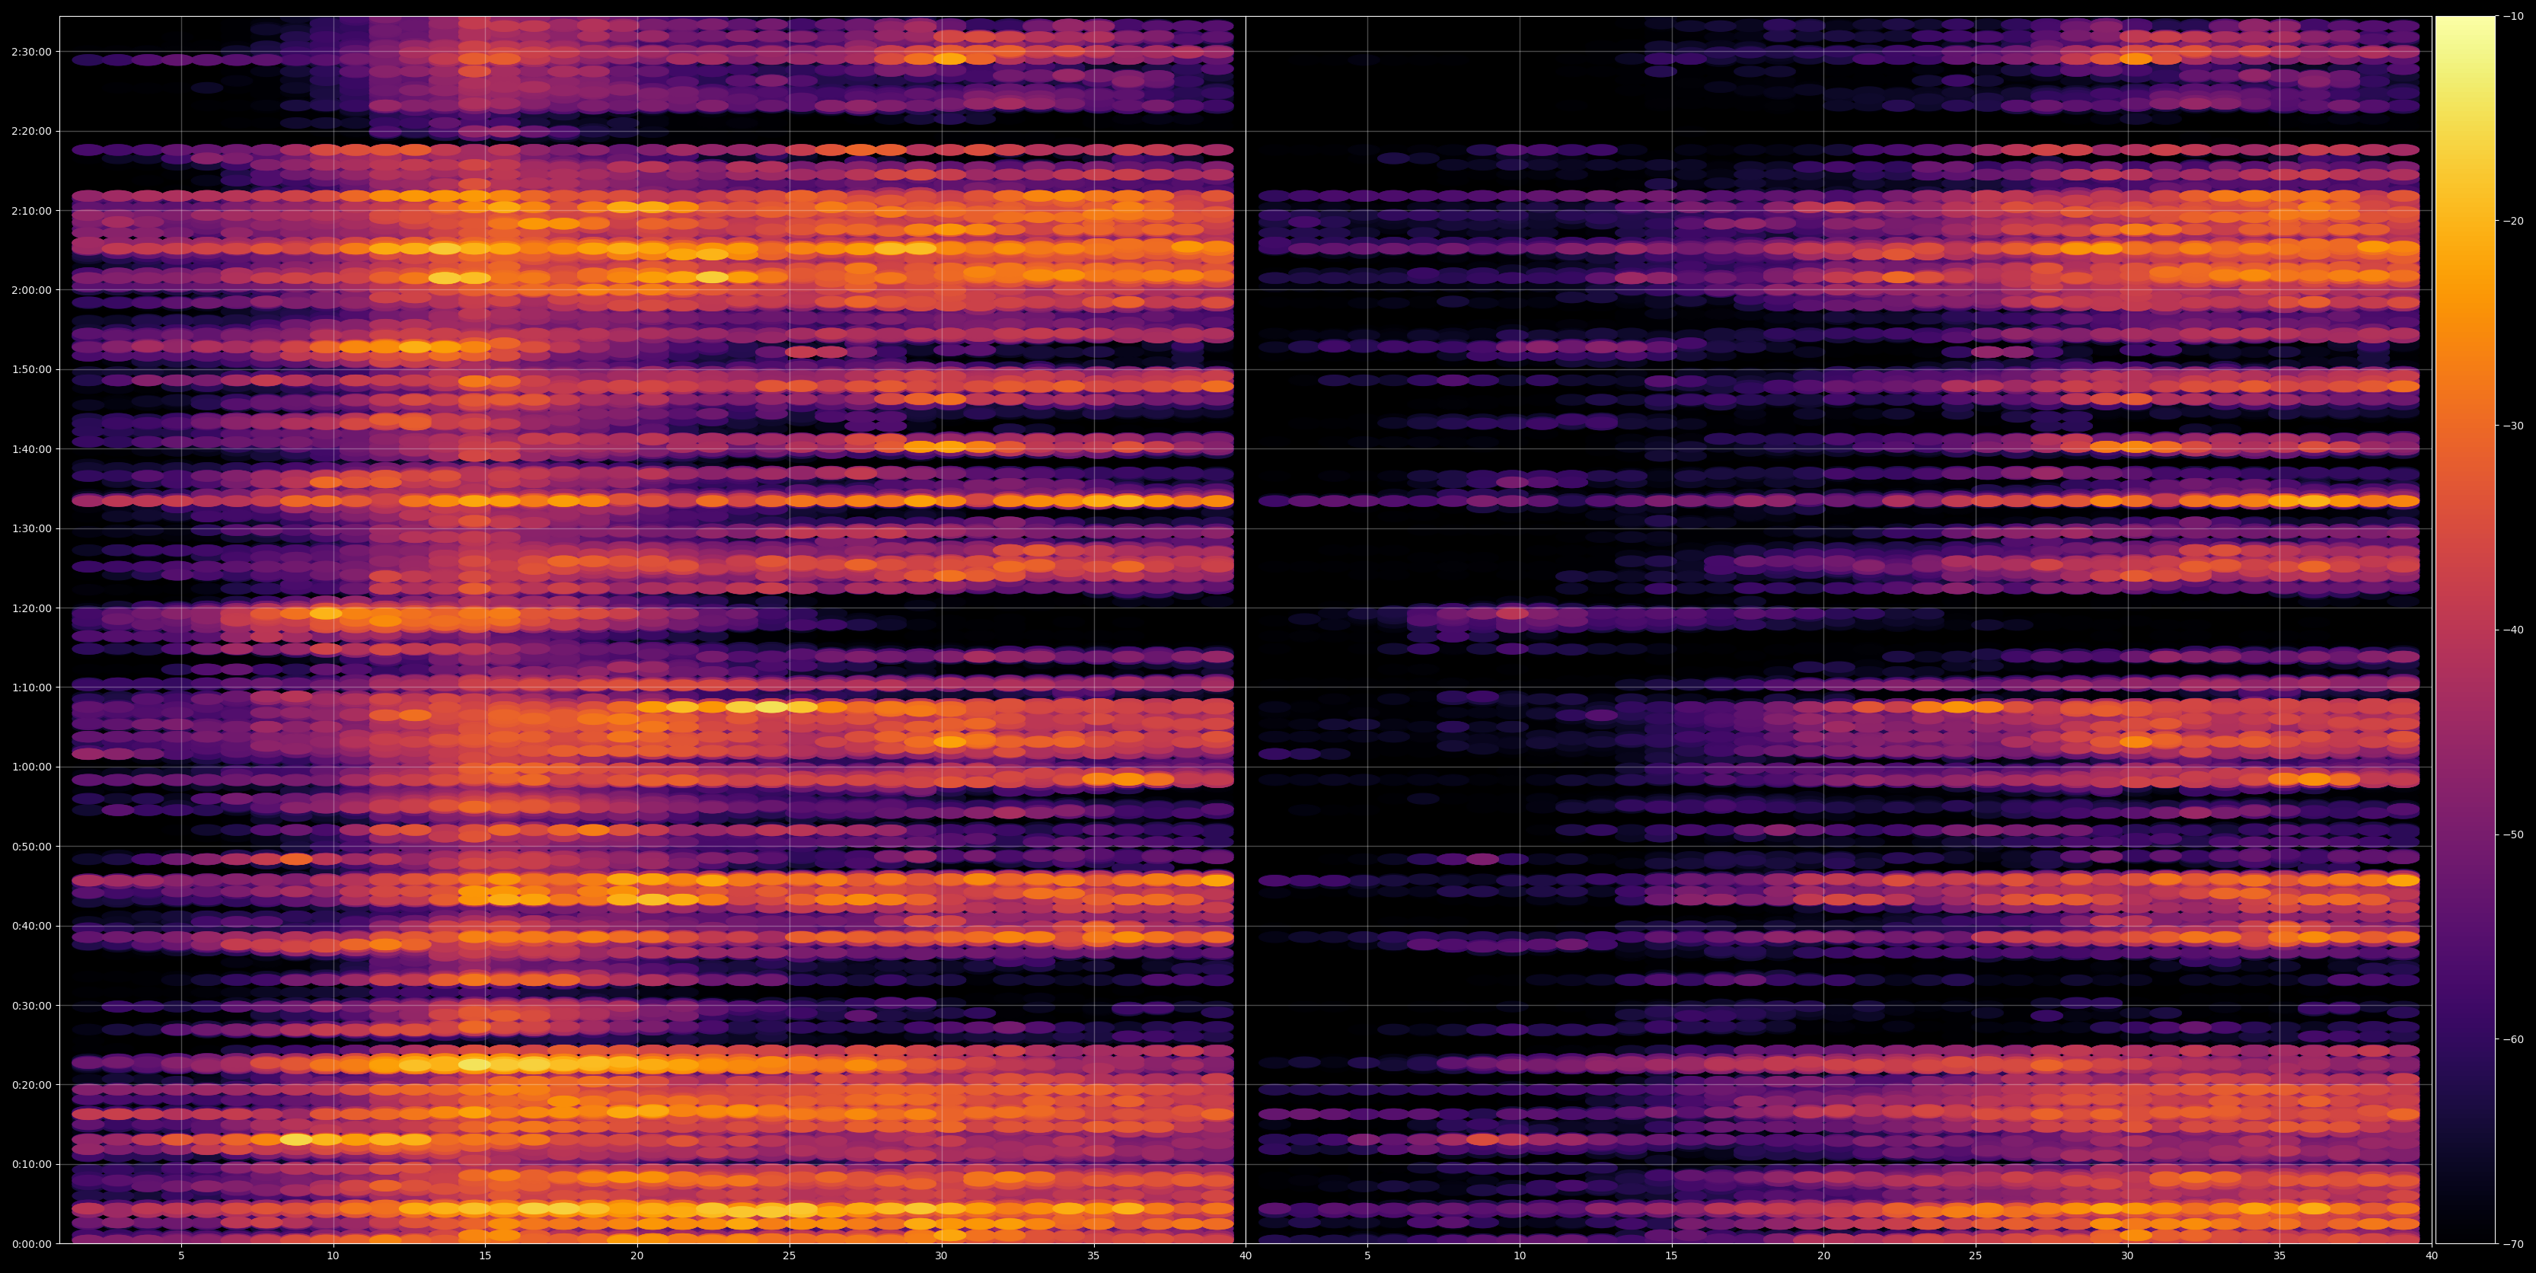Click the −20 colorbar tick label

point(2513,221)
